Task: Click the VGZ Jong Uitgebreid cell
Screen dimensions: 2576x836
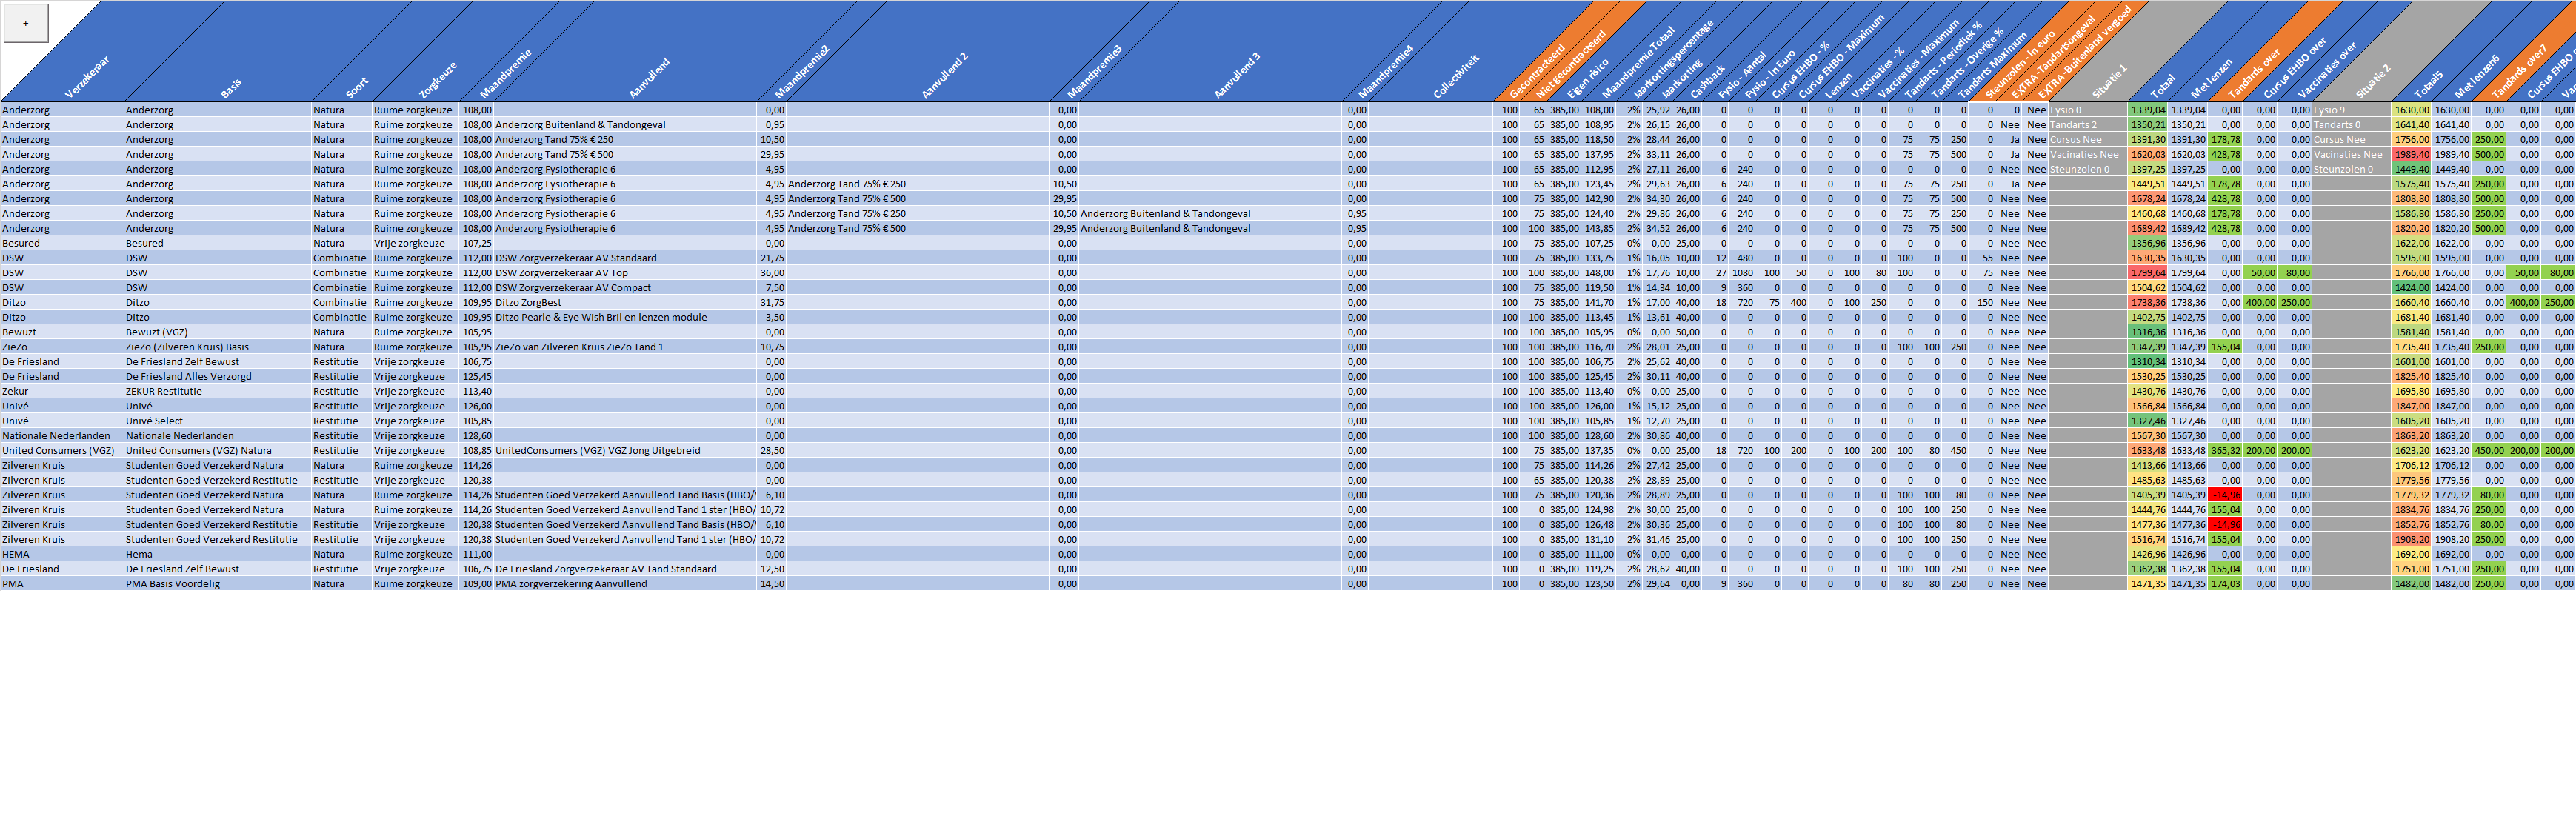Action: (x=598, y=451)
